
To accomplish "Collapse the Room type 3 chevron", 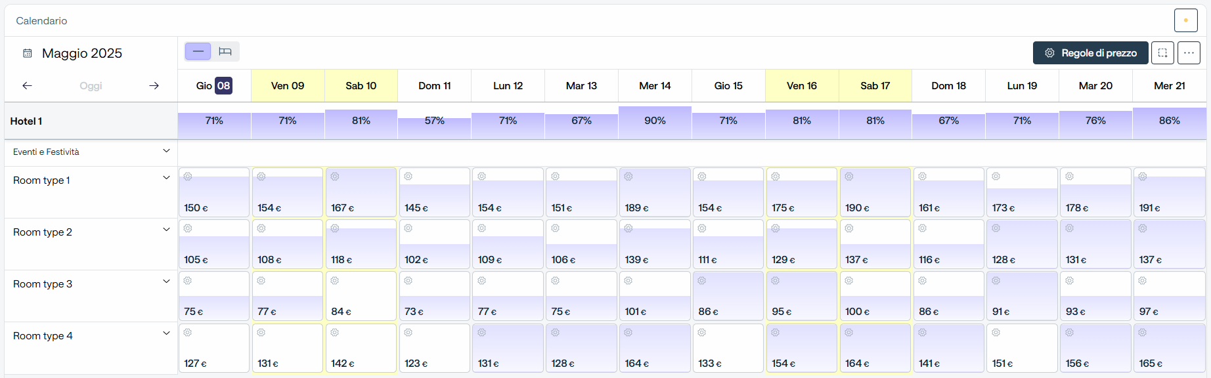I will [166, 282].
